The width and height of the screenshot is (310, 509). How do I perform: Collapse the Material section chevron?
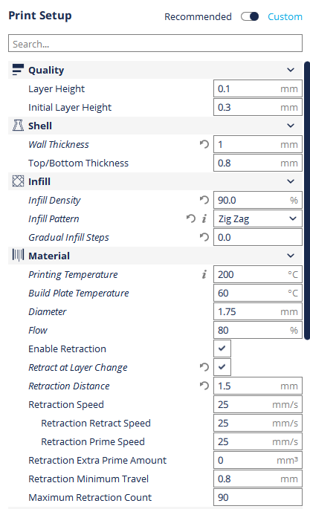[x=291, y=256]
